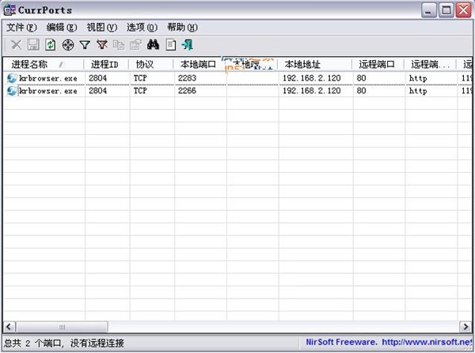Click process ID 2804 in 2266 row

tap(98, 91)
